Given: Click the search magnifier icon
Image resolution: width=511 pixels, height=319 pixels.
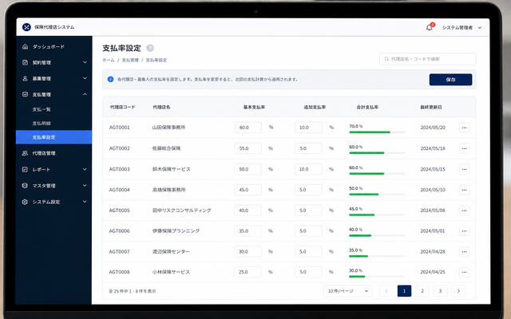Looking at the screenshot, I should pos(386,59).
